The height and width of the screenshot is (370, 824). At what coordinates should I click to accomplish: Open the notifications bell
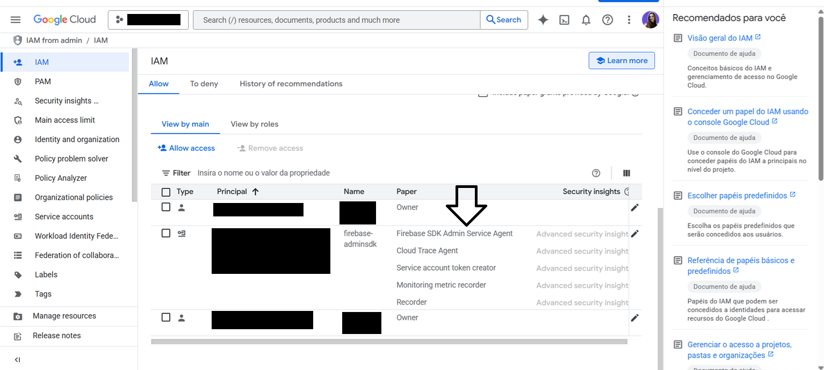(586, 20)
